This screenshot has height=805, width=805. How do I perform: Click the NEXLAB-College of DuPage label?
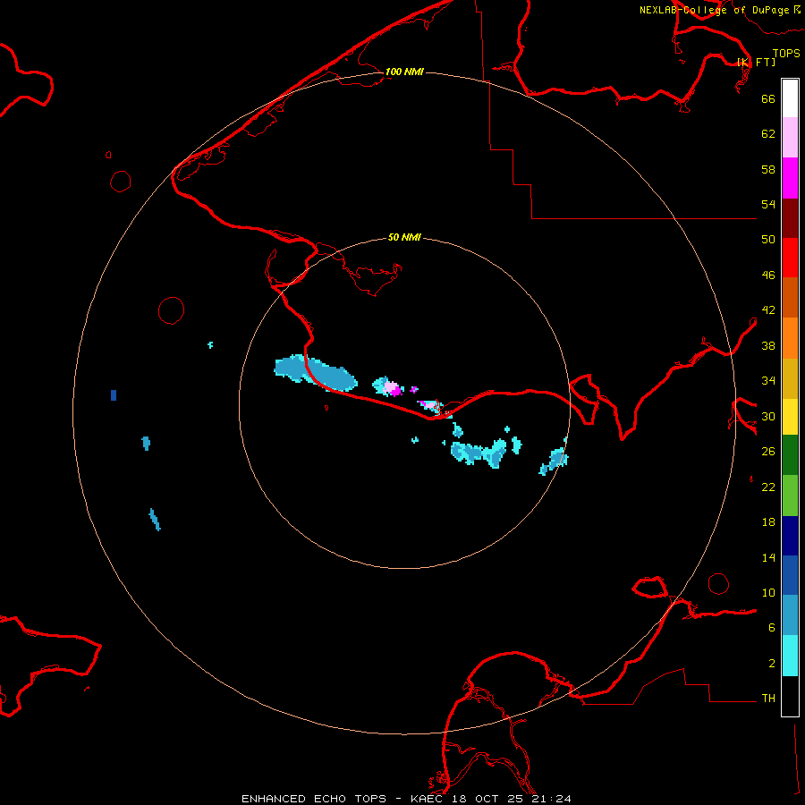click(714, 10)
